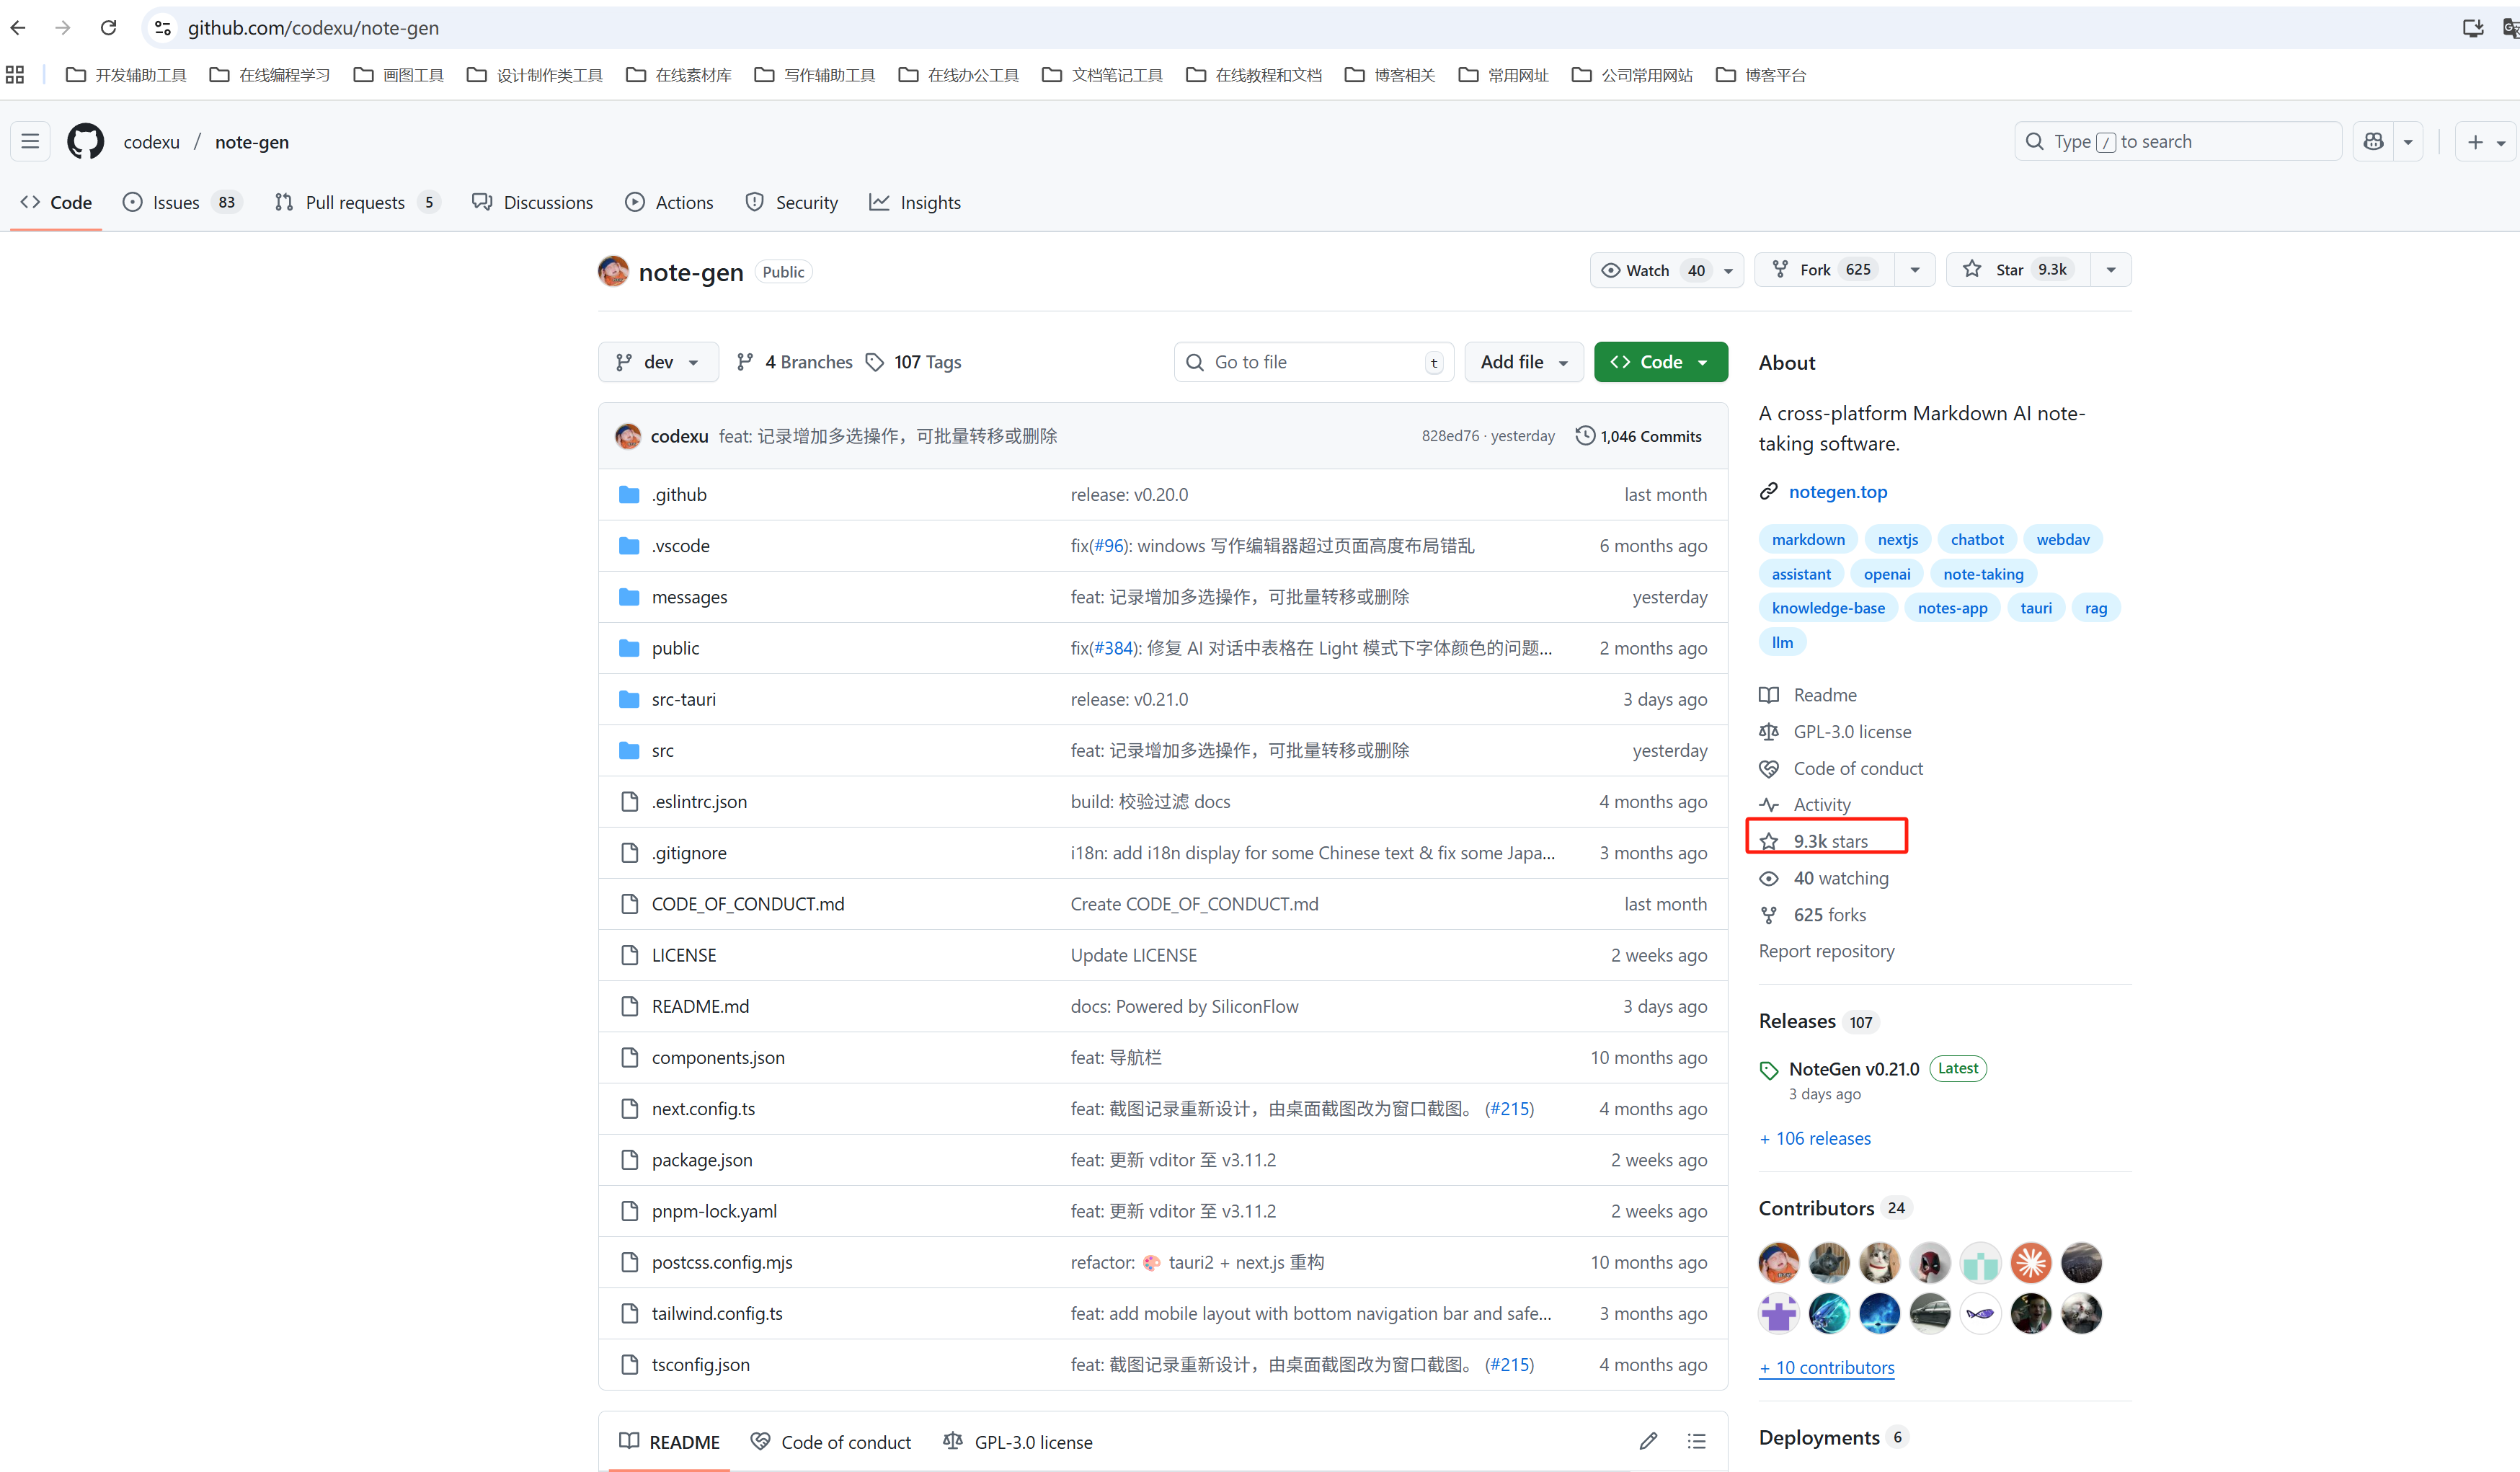Viewport: 2520px width, 1472px height.
Task: Open the README outline list icon
Action: click(1696, 1441)
